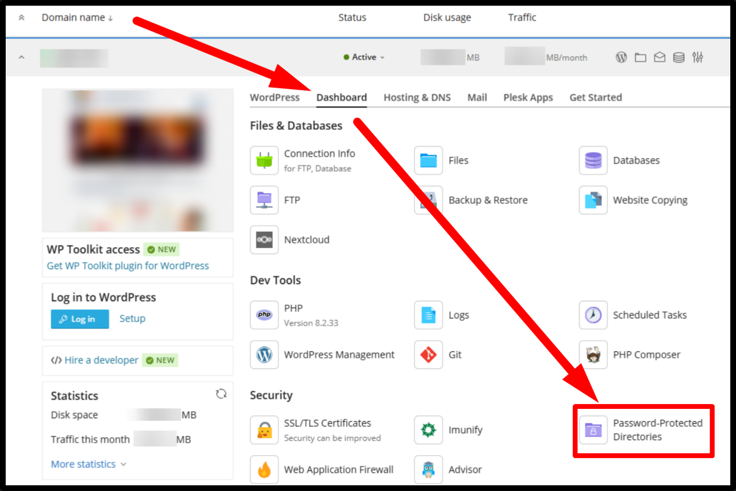The image size is (736, 491).
Task: Open the Imunify icon
Action: tap(428, 430)
